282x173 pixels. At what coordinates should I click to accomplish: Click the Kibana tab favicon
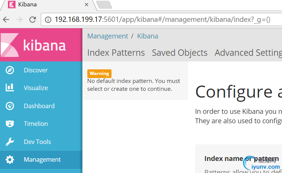point(12,5)
